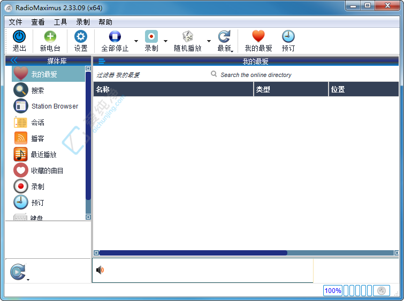This screenshot has width=404, height=301.
Task: Open dropdown arrow beside bottom-left play icon
Action: (x=28, y=280)
